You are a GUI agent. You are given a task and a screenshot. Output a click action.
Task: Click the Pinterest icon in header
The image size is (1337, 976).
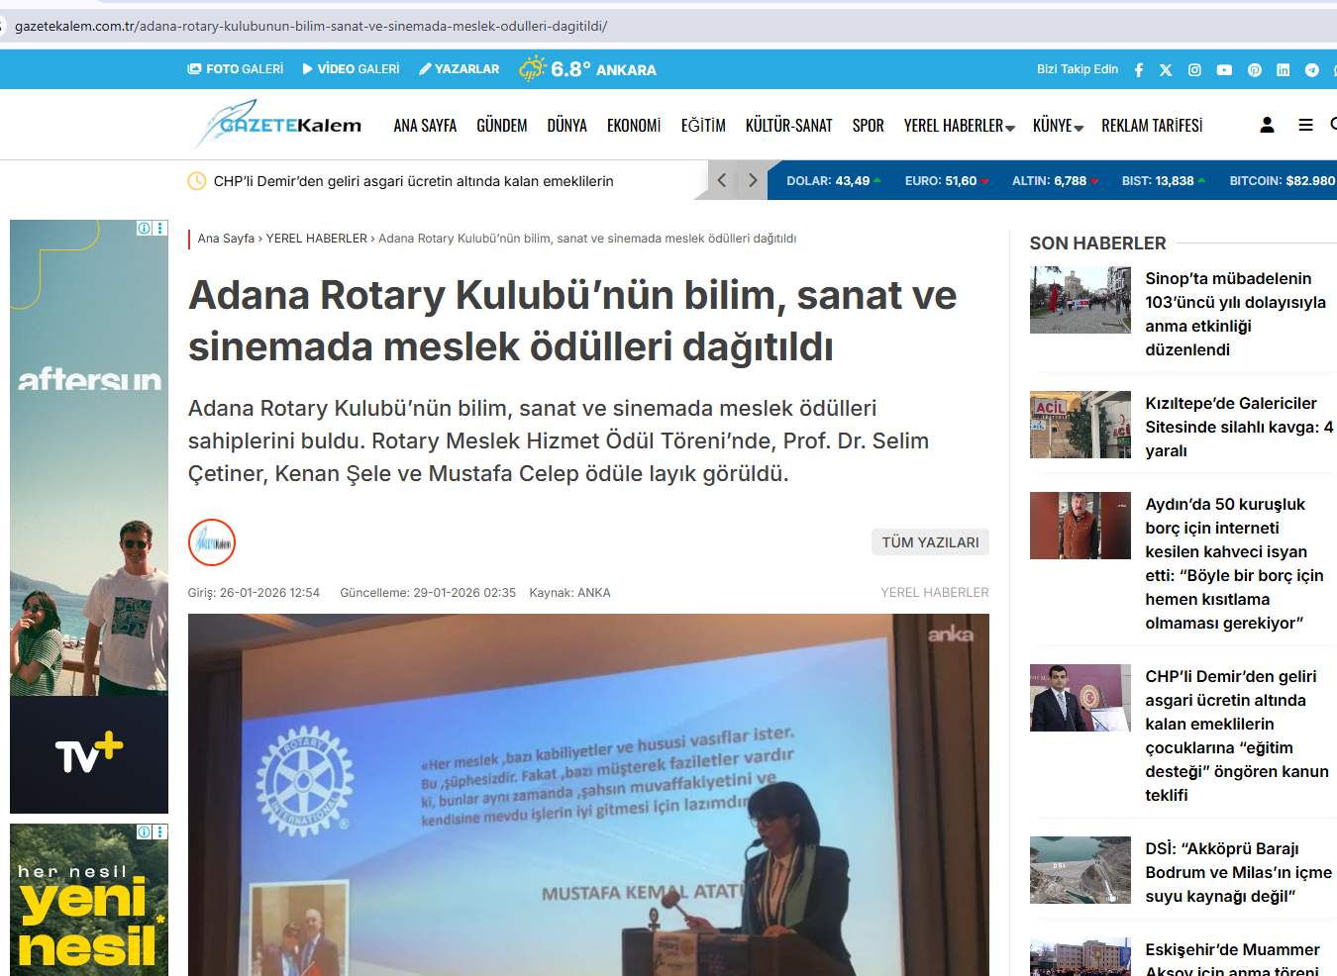pos(1254,70)
